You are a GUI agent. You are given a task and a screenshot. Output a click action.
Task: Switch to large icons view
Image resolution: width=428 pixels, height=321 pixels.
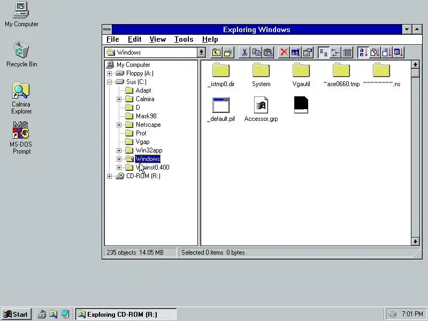pos(324,52)
